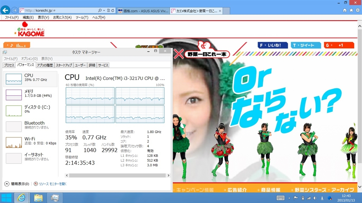The height and width of the screenshot is (203, 362).
Task: Switch to サービス tab
Action: [103, 65]
